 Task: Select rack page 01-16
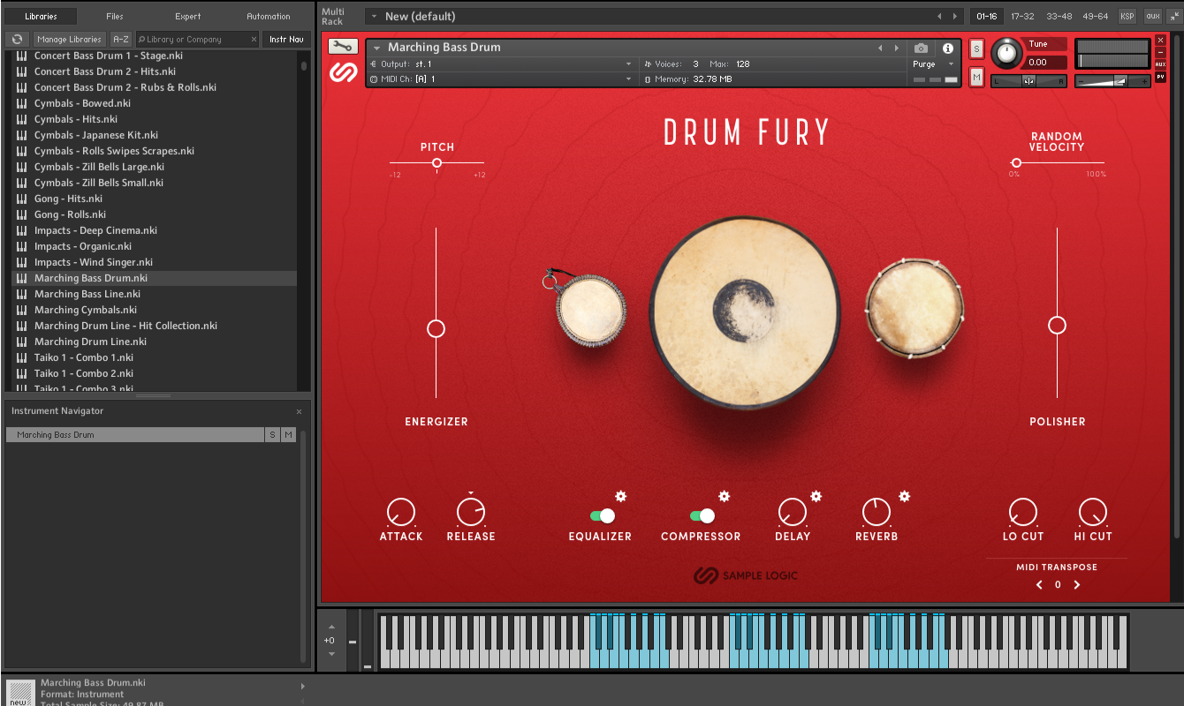986,17
